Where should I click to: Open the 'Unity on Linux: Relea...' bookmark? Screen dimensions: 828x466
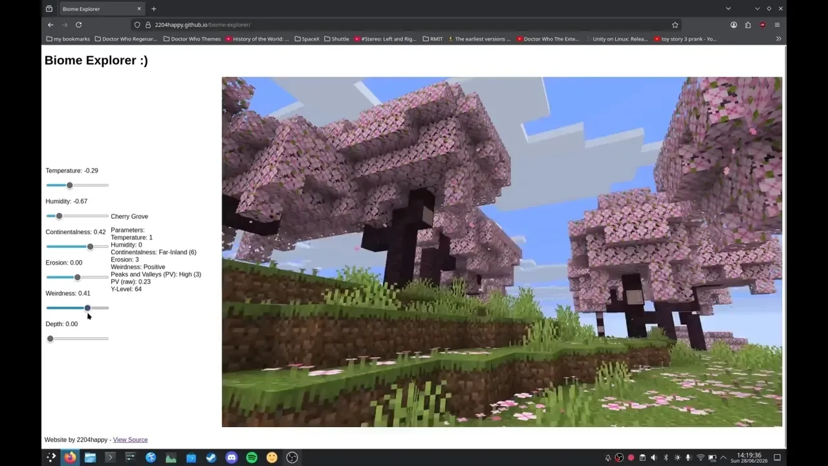click(616, 39)
